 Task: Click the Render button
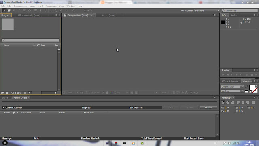tap(208, 107)
